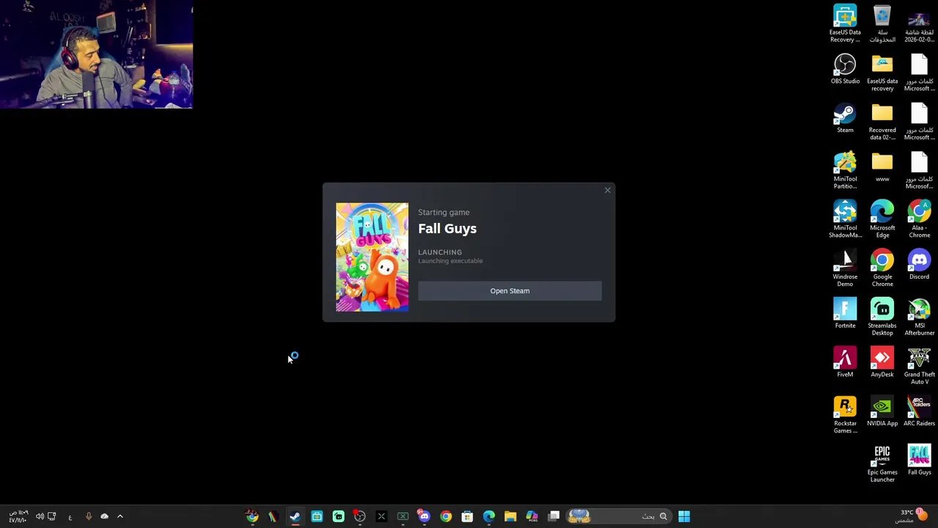Open the Recycle Bin desktop icon
938x528 pixels.
coord(882,23)
